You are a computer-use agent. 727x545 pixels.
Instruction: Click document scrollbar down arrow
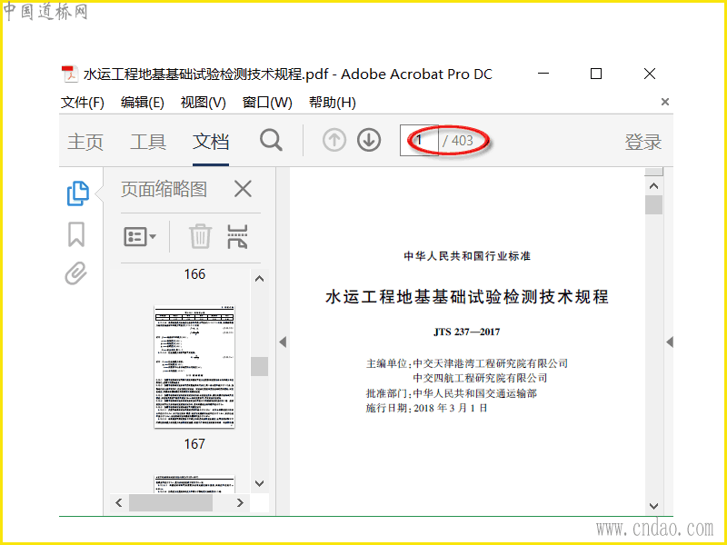click(x=653, y=506)
